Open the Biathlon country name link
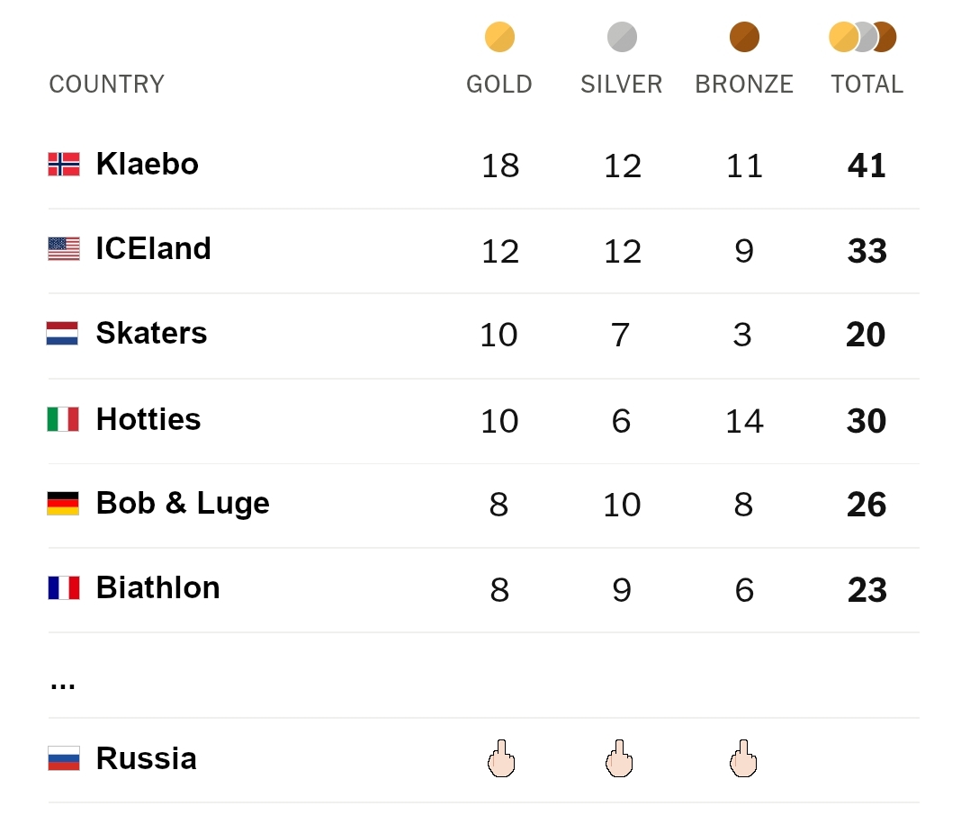The height and width of the screenshot is (815, 970). (158, 588)
